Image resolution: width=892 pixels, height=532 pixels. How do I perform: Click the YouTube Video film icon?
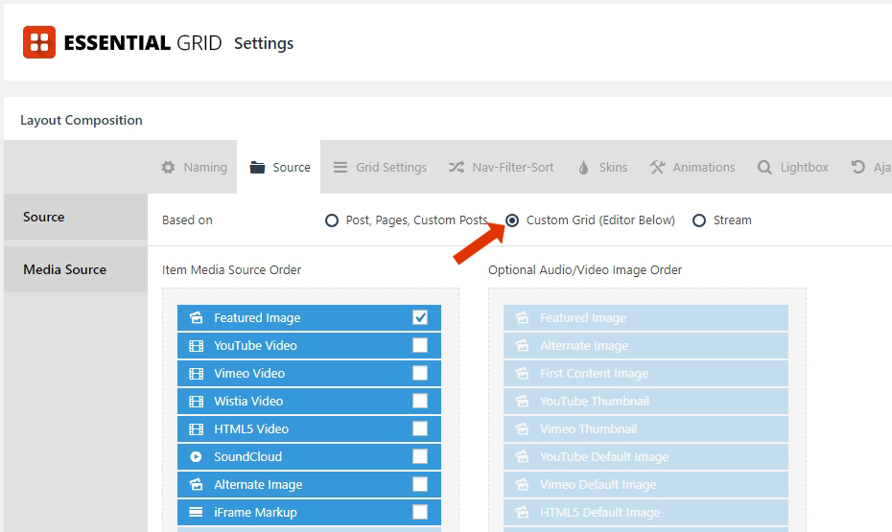click(197, 346)
